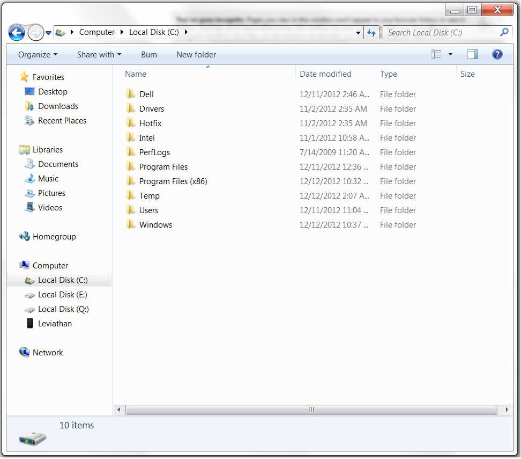Click the Dell folder icon
This screenshot has height=459, width=521.
131,94
